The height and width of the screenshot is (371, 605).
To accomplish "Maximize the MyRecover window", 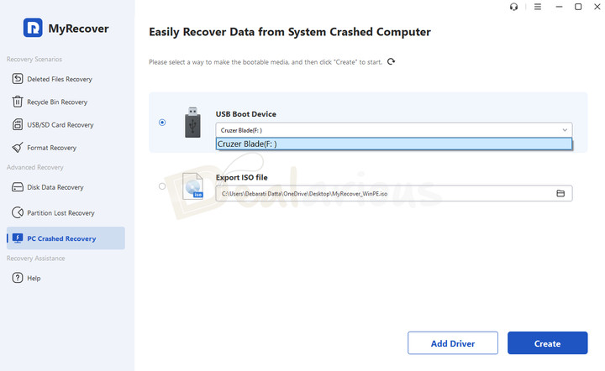I will pos(578,7).
